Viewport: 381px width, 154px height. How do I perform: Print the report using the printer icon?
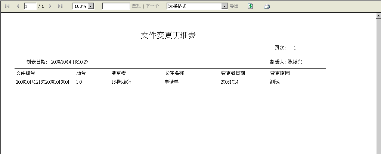point(267,6)
